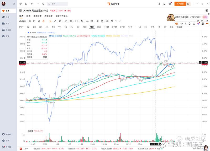
Task: Open the 期货合约资料 contract info tab
Action: coord(61,16)
